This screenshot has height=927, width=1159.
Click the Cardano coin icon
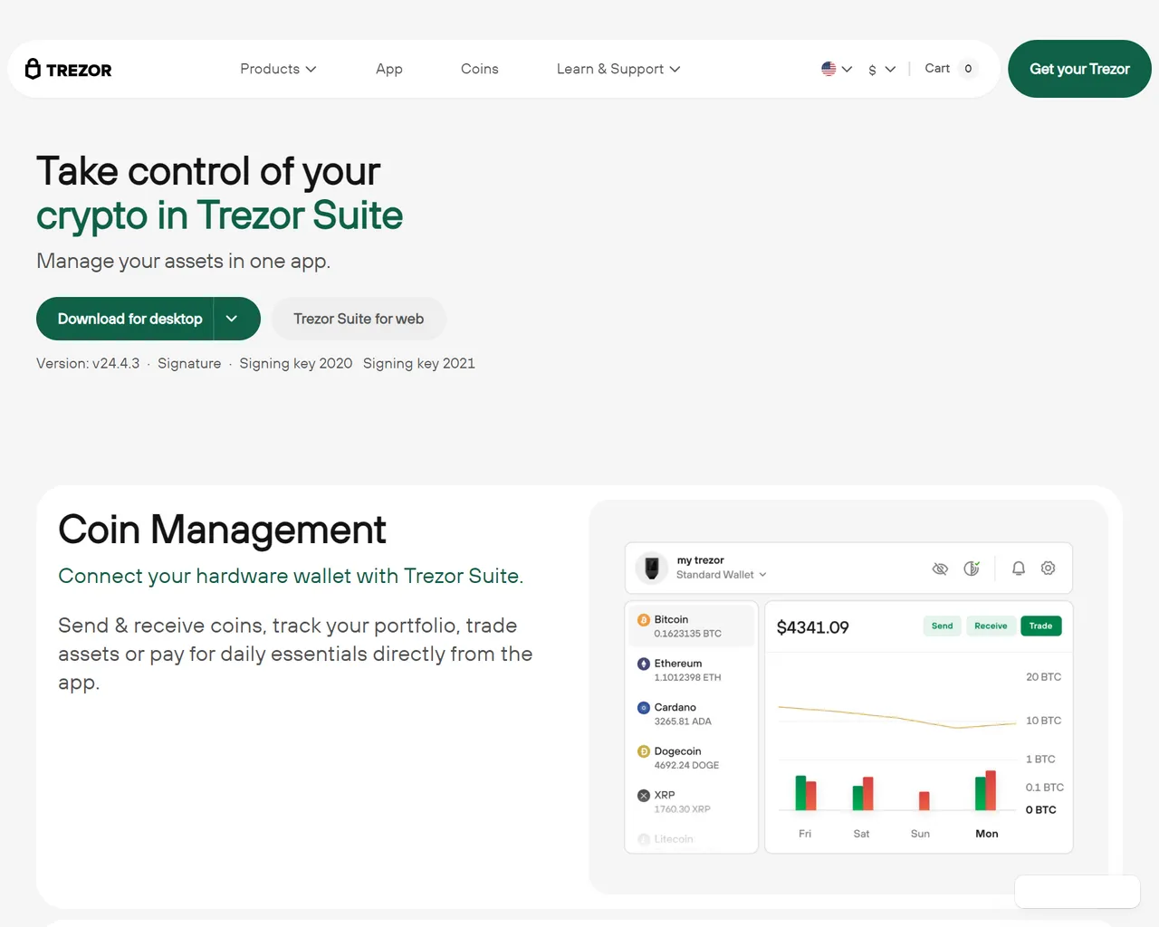coord(644,708)
